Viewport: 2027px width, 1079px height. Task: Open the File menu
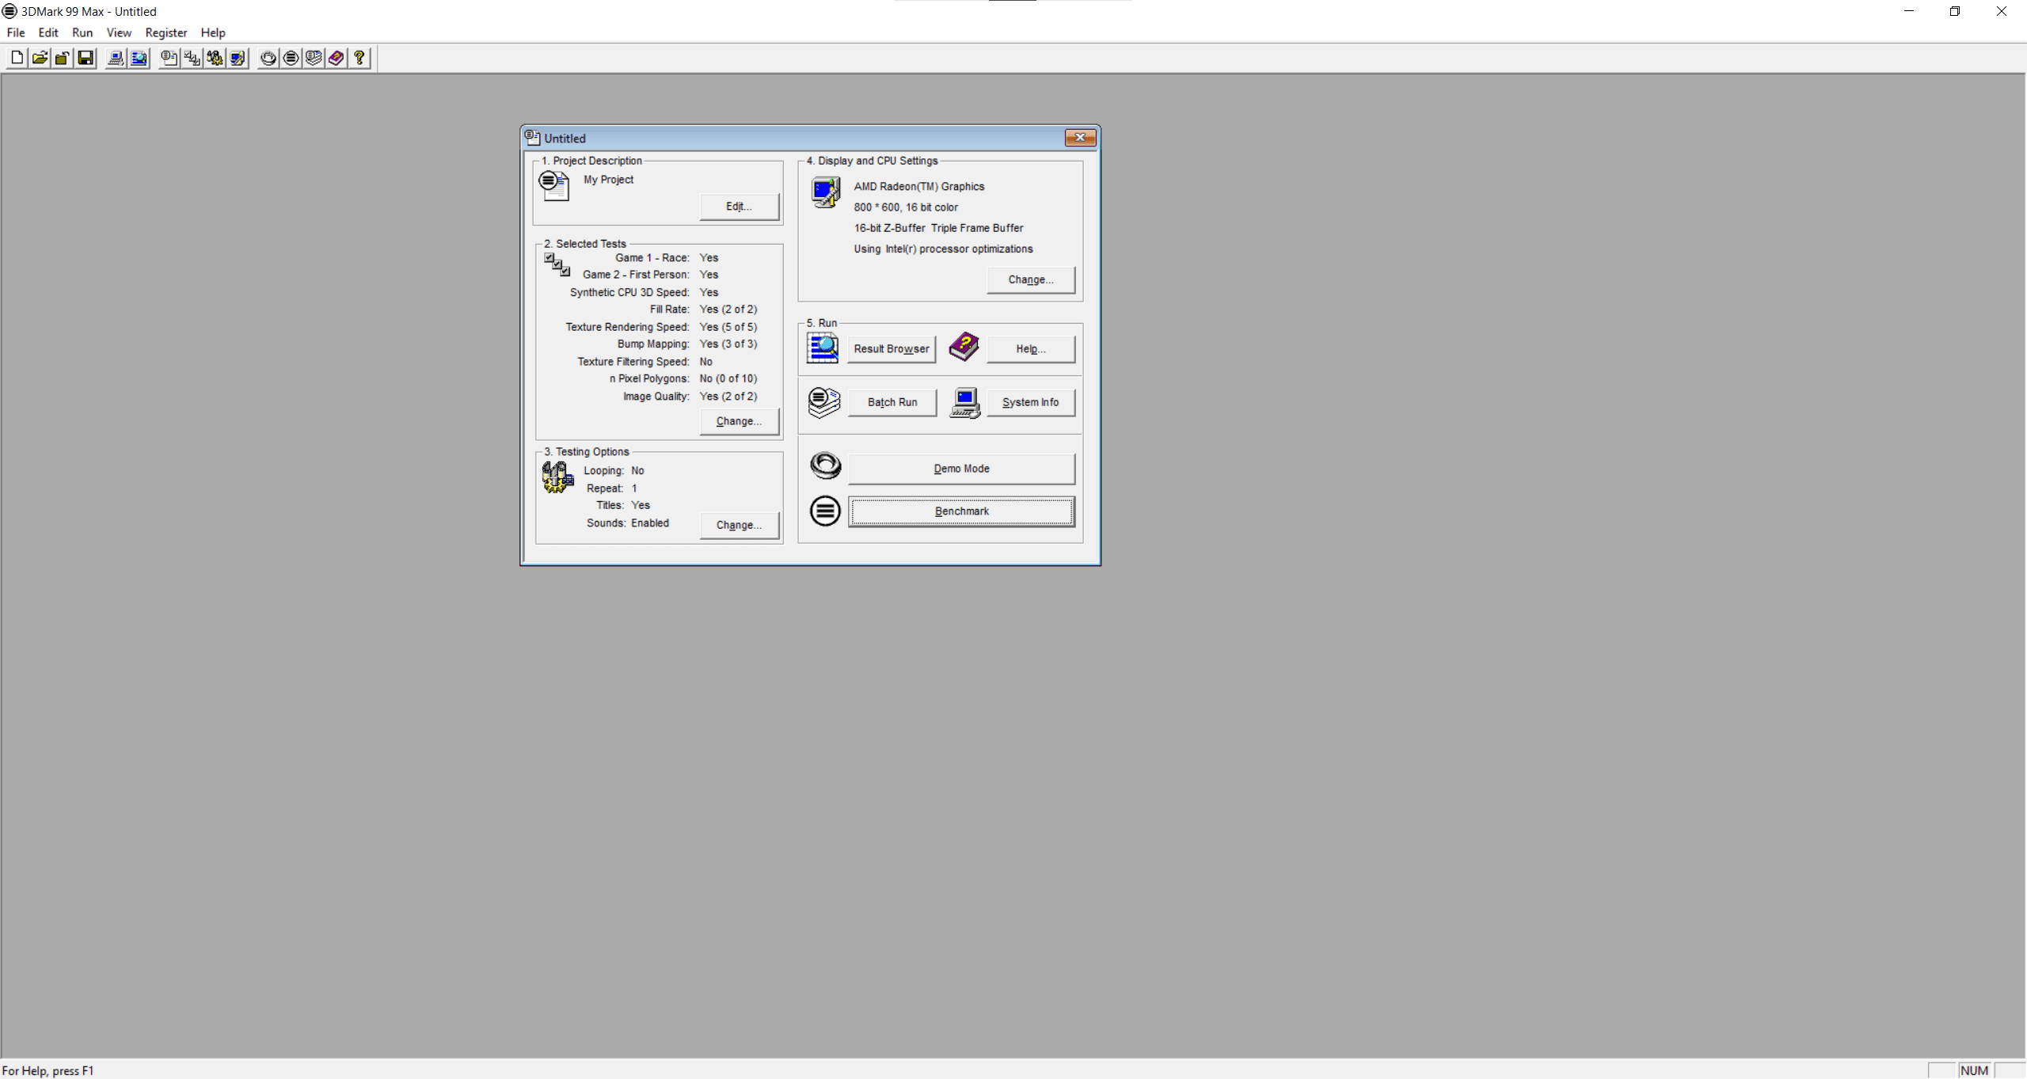point(16,32)
